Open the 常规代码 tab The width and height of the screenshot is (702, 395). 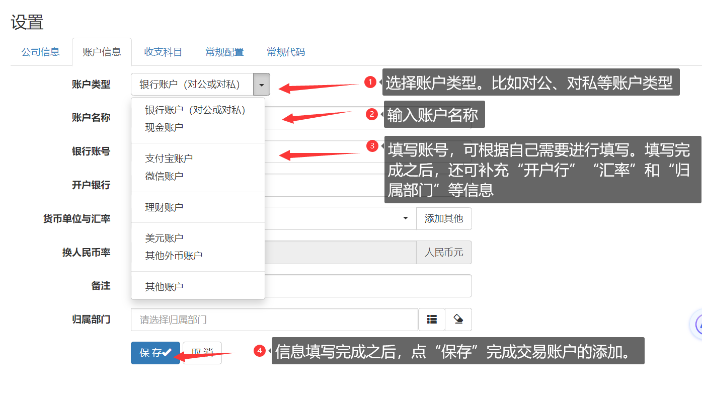286,52
